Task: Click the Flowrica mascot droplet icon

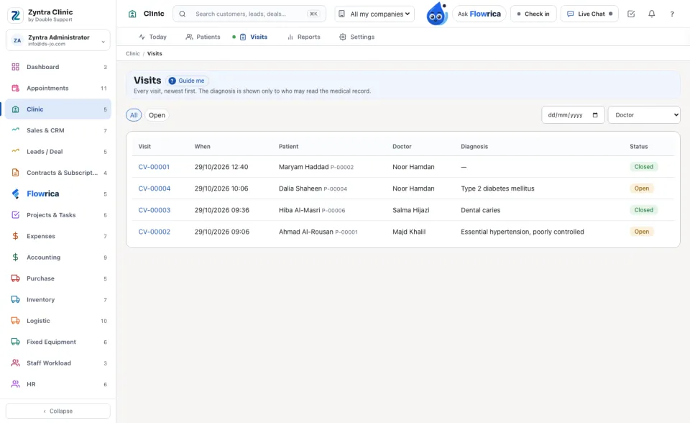Action: (x=437, y=14)
